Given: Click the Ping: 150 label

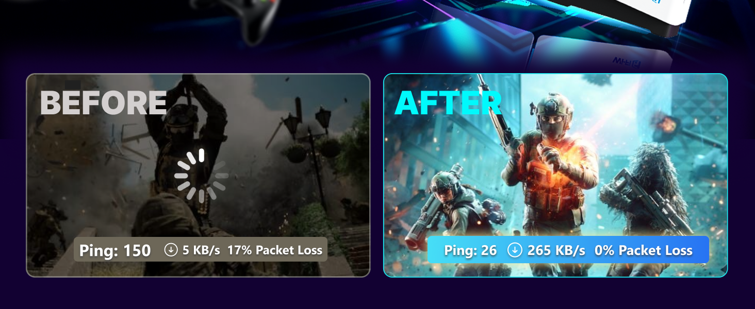Looking at the screenshot, I should (x=115, y=251).
